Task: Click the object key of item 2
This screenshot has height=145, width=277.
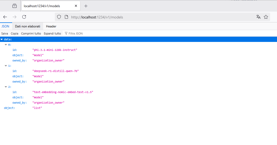Action: 18,97
